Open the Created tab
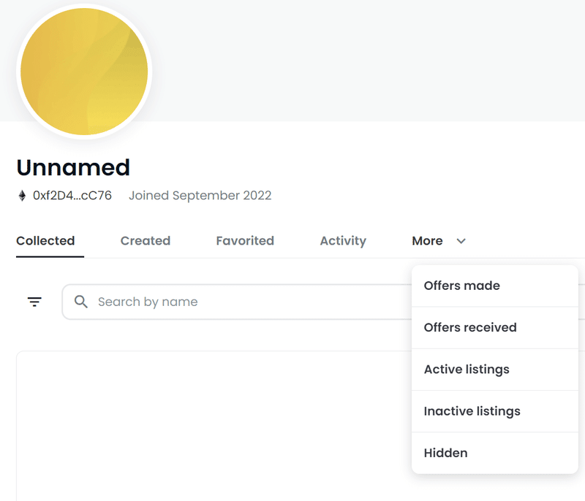585x501 pixels. point(146,240)
